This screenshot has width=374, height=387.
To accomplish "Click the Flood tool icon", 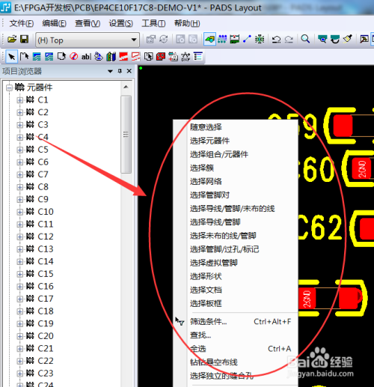I will [99, 57].
